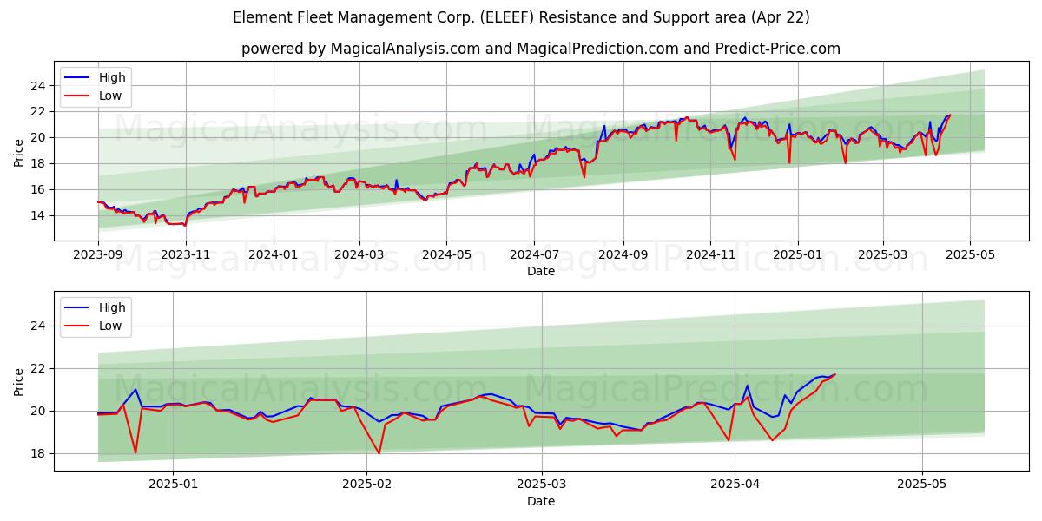Click the 14 y-axis tick in top chart
1042x521 pixels.
point(38,215)
